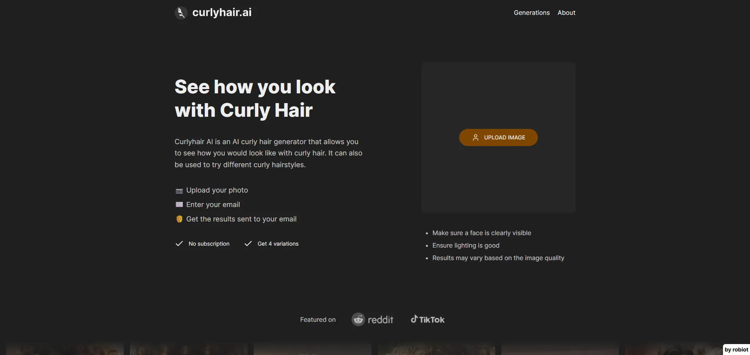Open the first example thumbnail in bottom row
Viewport: 750px width, 355px height.
[x=65, y=349]
